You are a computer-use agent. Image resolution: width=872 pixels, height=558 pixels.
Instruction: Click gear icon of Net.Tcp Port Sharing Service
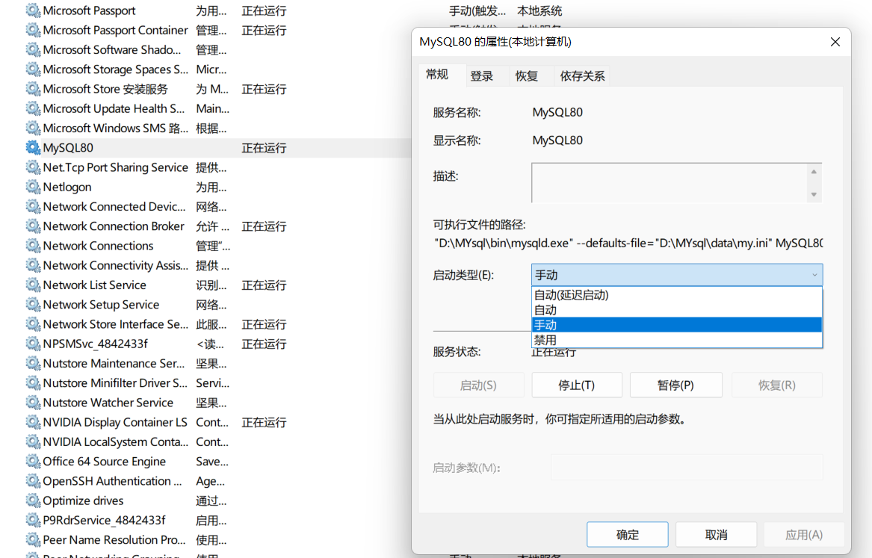[34, 167]
